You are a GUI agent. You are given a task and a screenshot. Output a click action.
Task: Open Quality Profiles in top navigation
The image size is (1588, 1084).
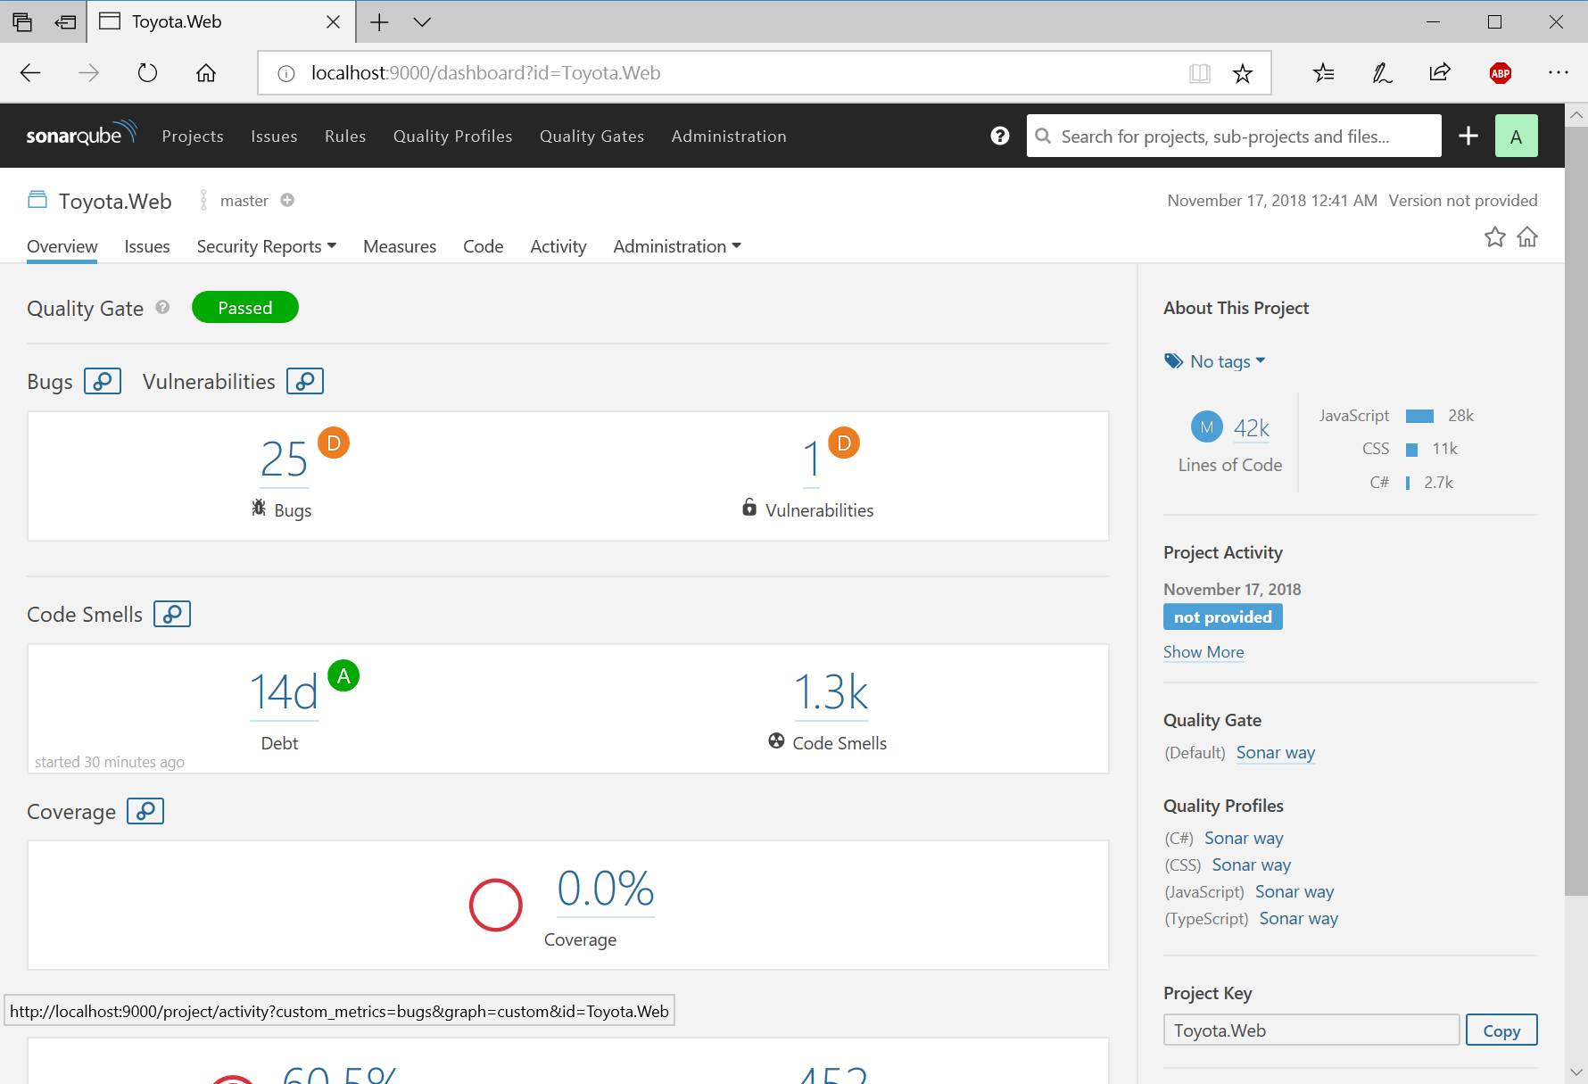pos(453,136)
